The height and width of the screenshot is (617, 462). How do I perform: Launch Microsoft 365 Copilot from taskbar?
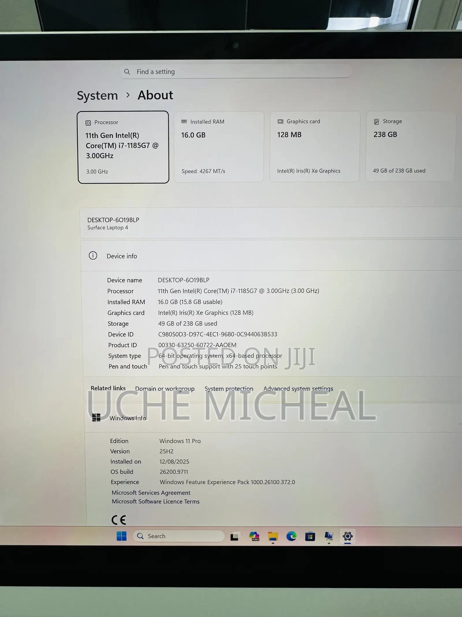click(254, 536)
